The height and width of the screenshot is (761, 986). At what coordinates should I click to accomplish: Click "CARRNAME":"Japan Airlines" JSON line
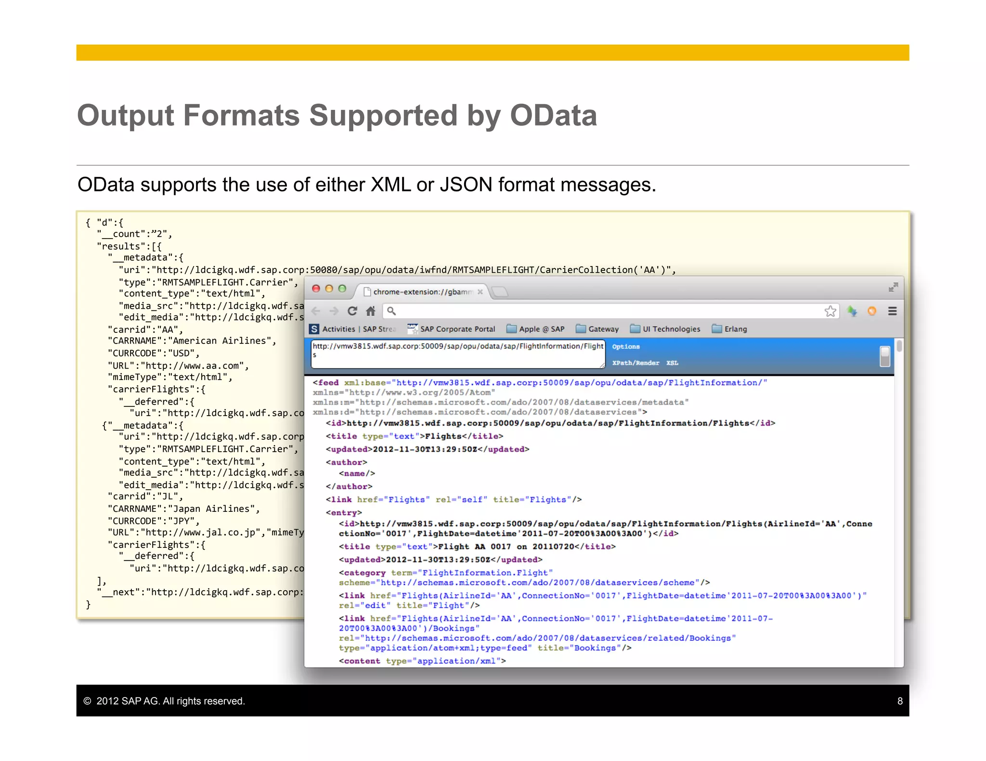pos(183,509)
